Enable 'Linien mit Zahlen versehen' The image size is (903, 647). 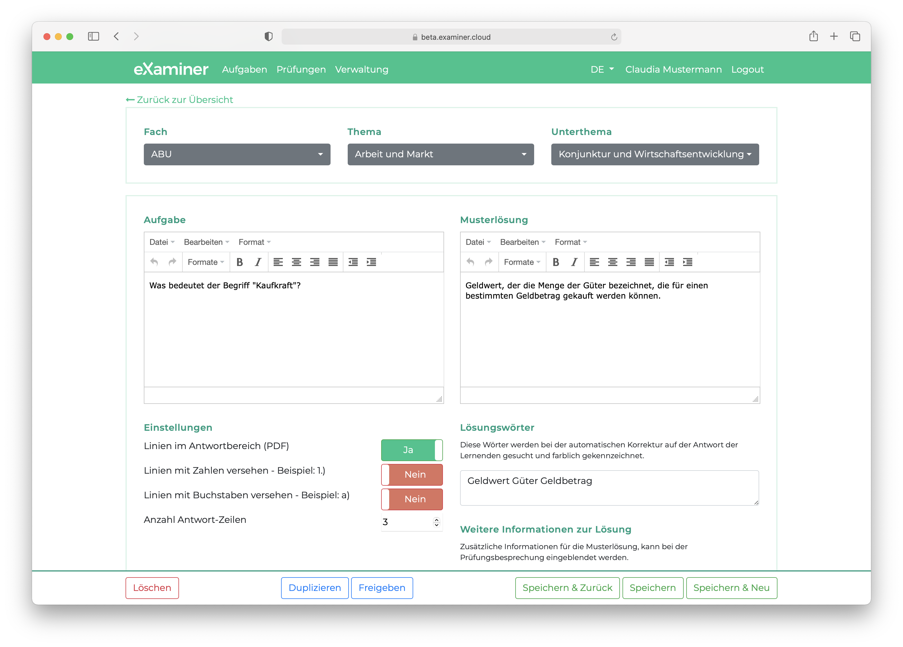[412, 475]
